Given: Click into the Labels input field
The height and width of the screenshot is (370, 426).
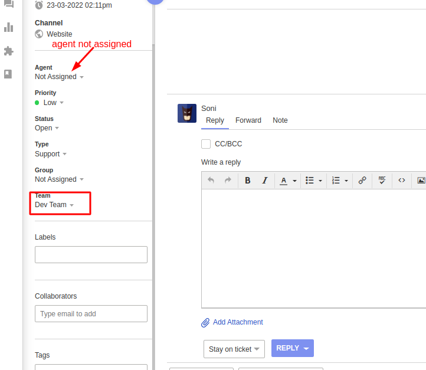Looking at the screenshot, I should pos(91,254).
